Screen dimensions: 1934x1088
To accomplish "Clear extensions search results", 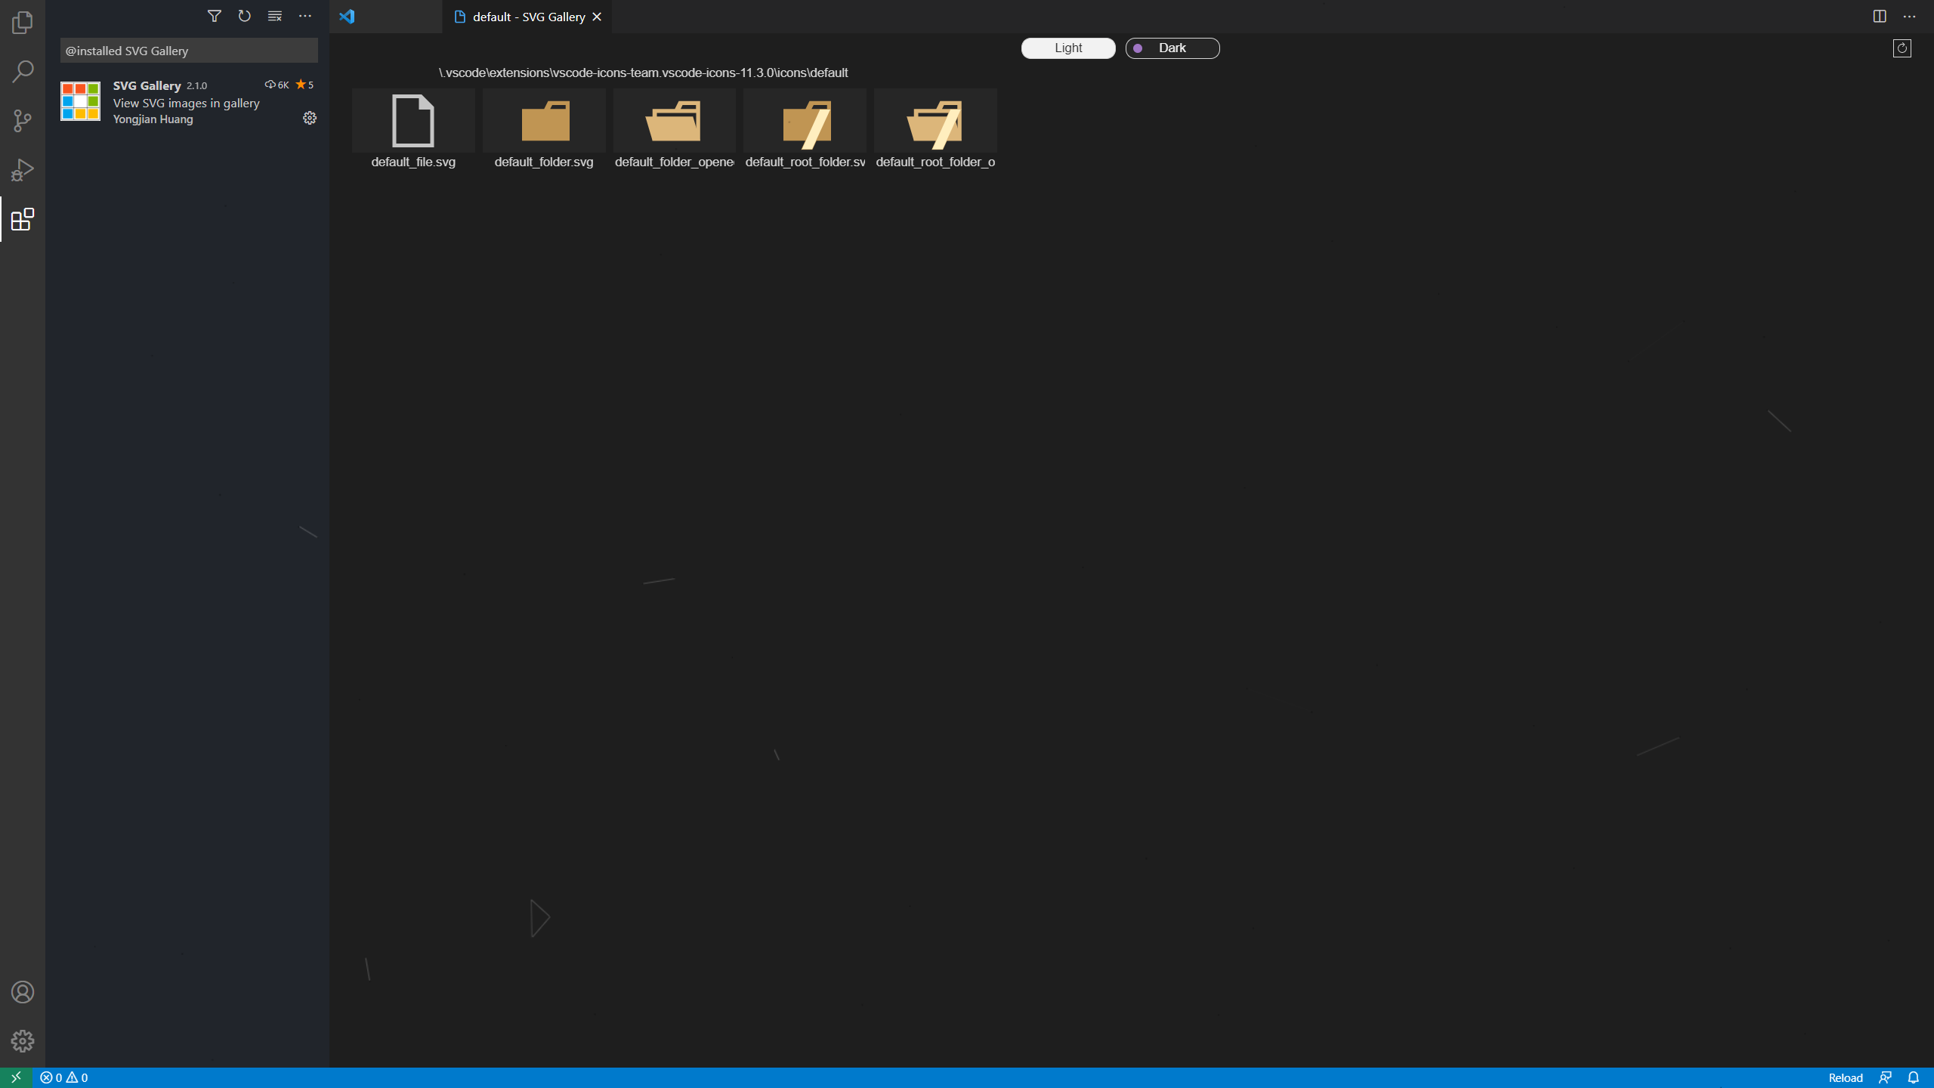I will coord(275,16).
